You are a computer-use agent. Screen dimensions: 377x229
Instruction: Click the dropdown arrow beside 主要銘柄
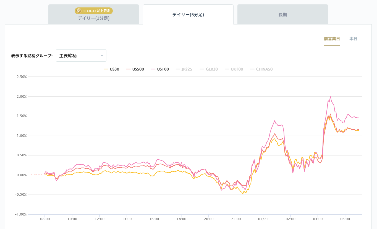point(102,56)
